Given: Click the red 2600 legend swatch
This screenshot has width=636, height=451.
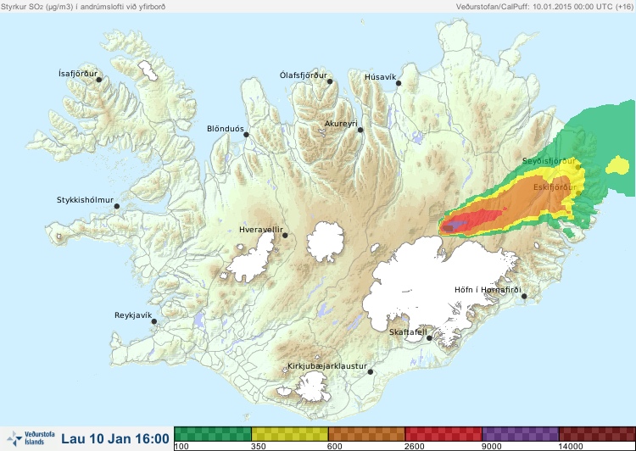Looking at the screenshot, I should point(444,434).
